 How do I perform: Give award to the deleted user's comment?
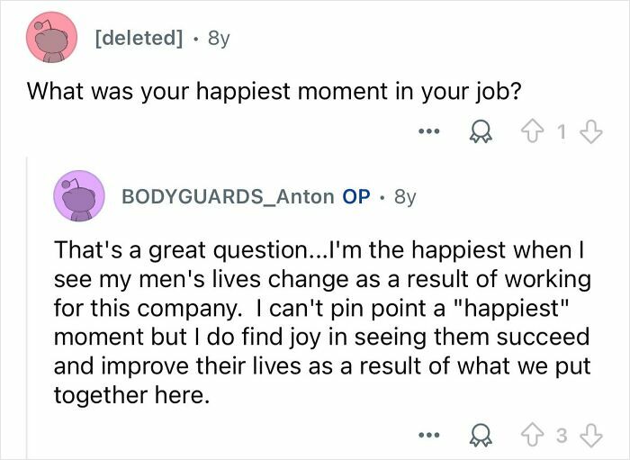coord(481,132)
